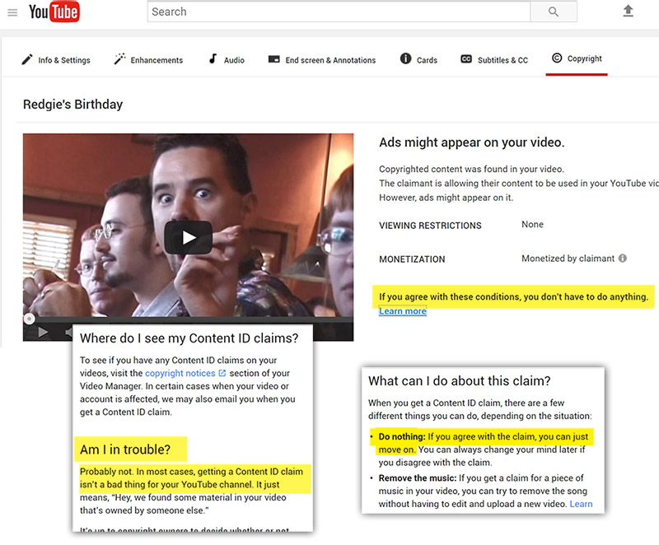
Task: Click the 'Ads might appear on your video.' heading
Action: tap(471, 142)
